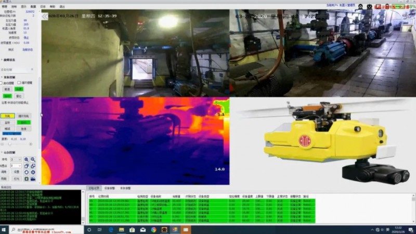This screenshot has height=234, width=416.
Task: Open Mail app from taskbar
Action: coord(143,230)
